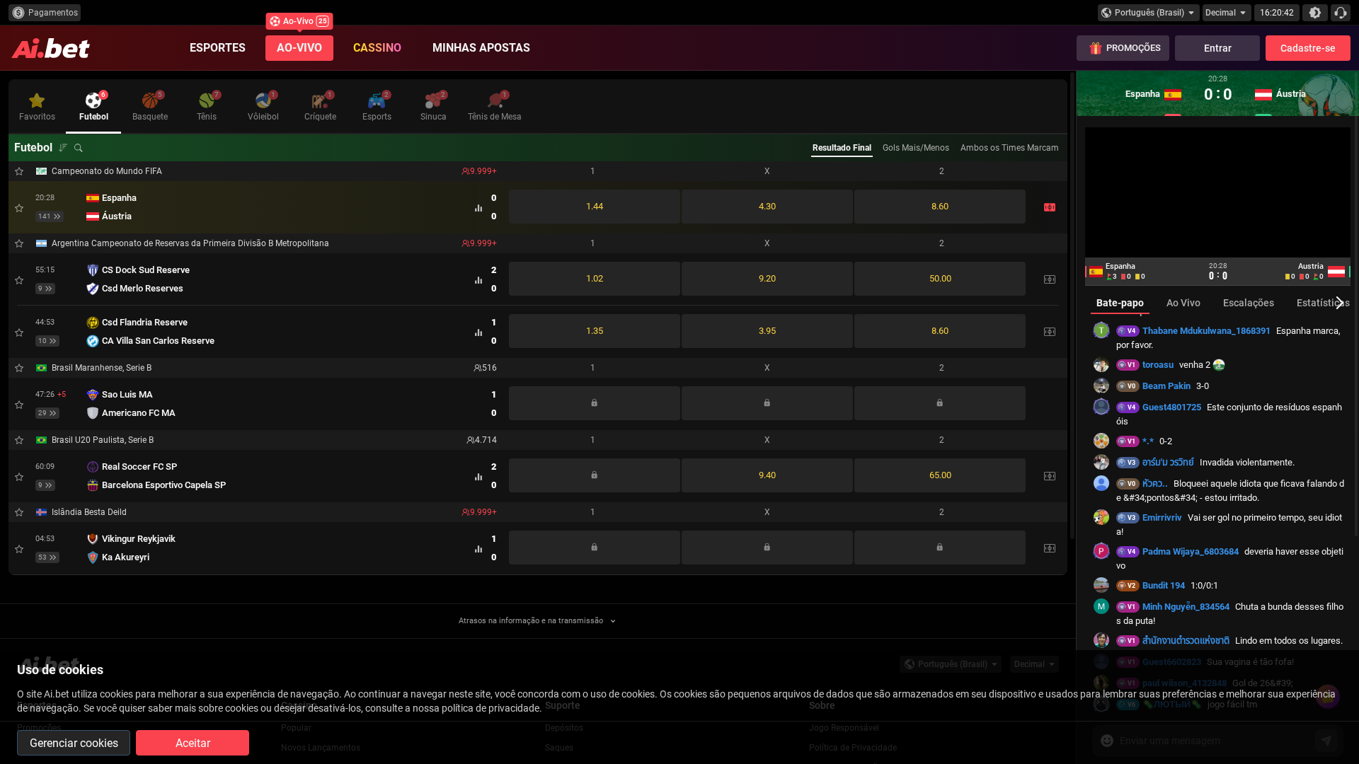
Task: Click the Ai.bet logo
Action: point(51,48)
